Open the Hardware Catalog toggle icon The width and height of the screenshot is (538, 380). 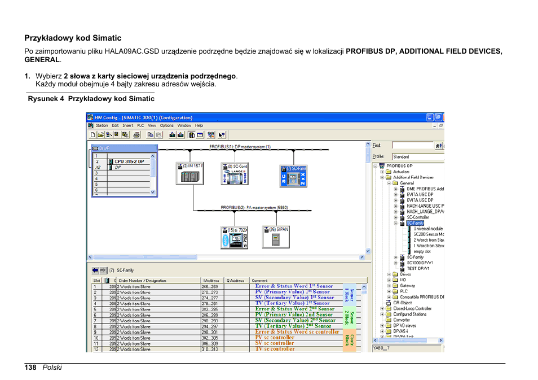(x=191, y=134)
